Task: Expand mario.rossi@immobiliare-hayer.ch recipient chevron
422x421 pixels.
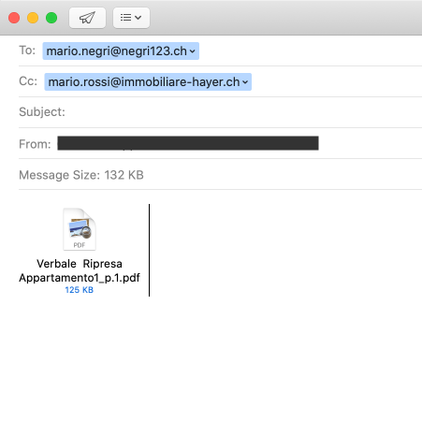Action: (245, 82)
